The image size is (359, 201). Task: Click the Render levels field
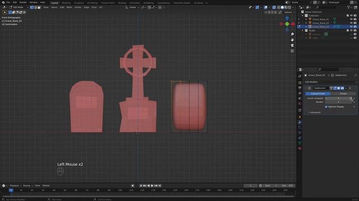coord(339,102)
